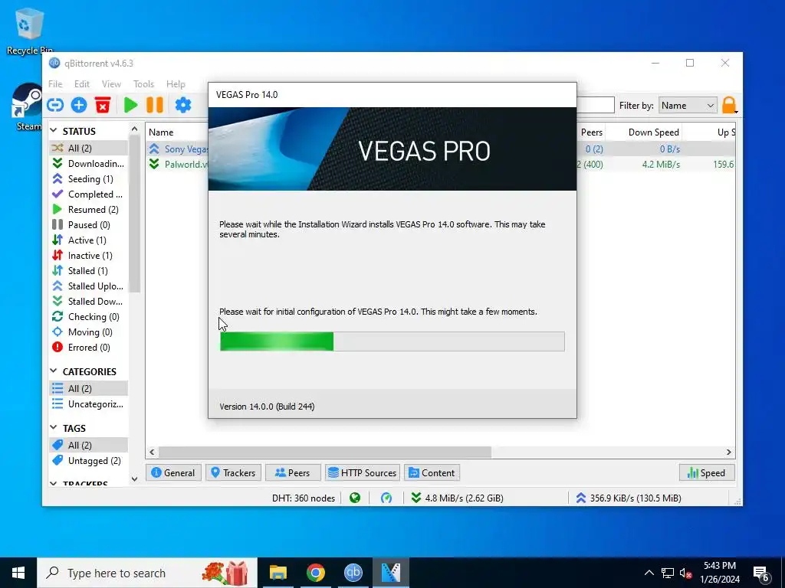This screenshot has width=785, height=588.
Task: Switch to the General tab
Action: pyautogui.click(x=173, y=473)
